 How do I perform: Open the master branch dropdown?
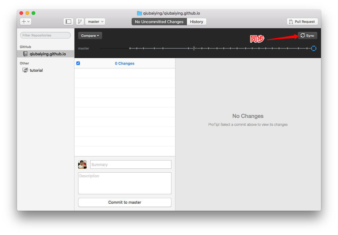tap(95, 22)
